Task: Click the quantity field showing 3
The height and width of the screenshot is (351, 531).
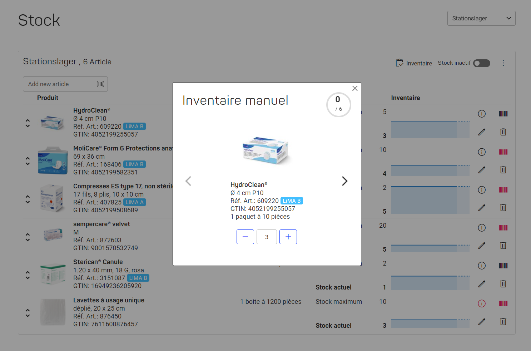Action: [267, 237]
